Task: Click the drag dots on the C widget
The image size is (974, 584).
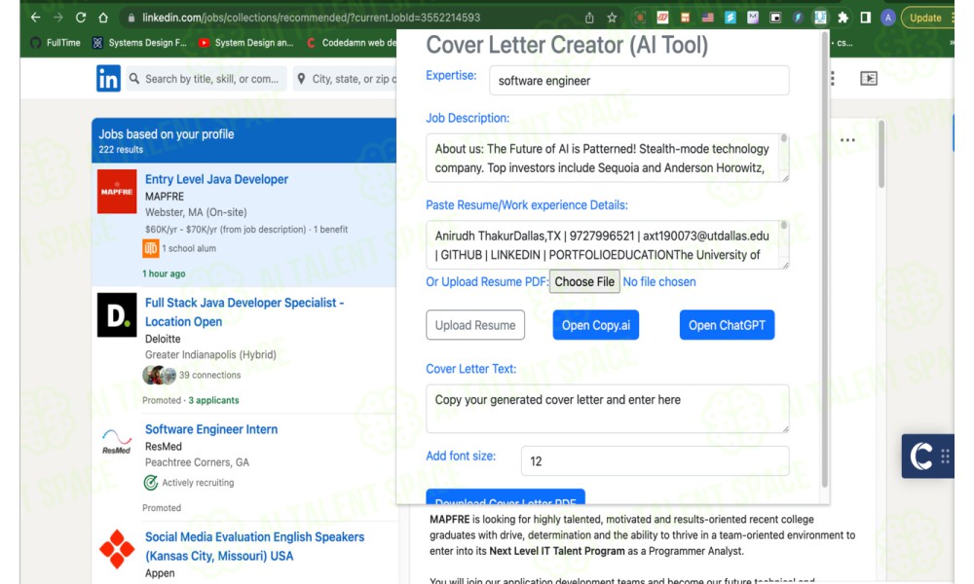Action: pos(945,456)
